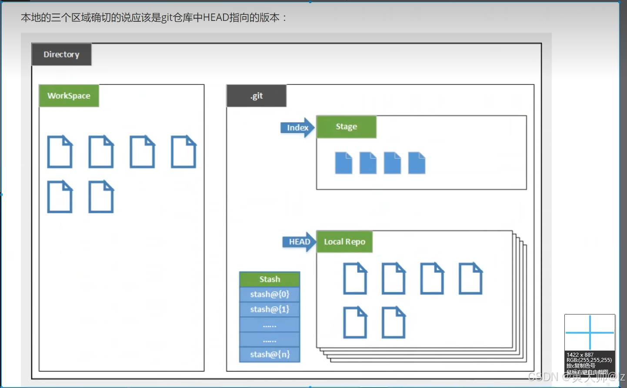Click the gray .git label
The image size is (627, 388).
pyautogui.click(x=257, y=96)
